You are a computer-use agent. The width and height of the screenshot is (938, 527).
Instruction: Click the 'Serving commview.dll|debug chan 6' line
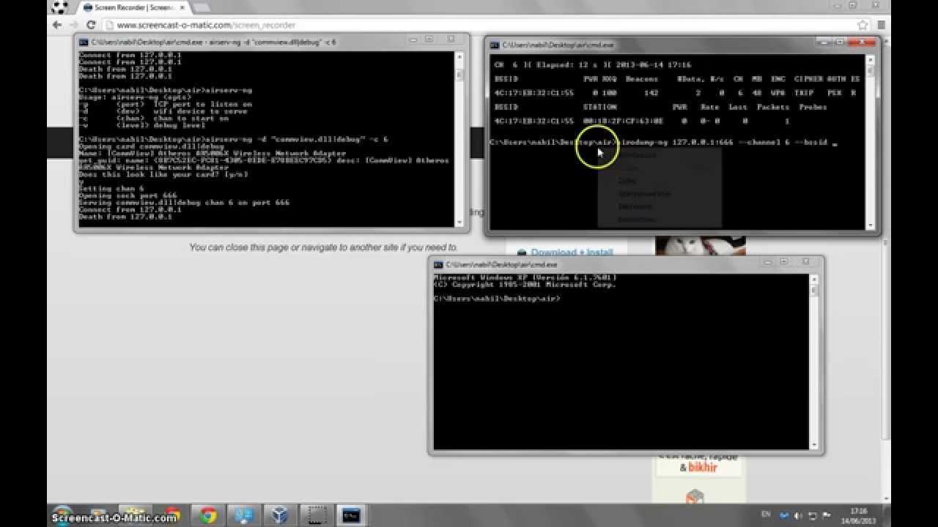point(184,202)
